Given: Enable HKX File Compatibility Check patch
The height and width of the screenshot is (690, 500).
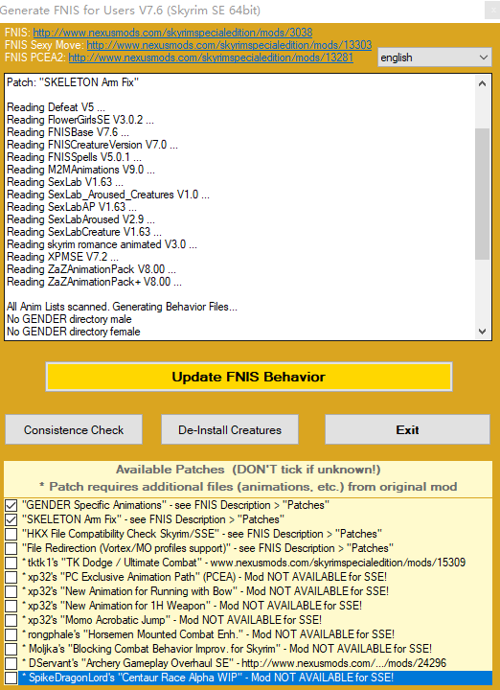Looking at the screenshot, I should click(11, 534).
